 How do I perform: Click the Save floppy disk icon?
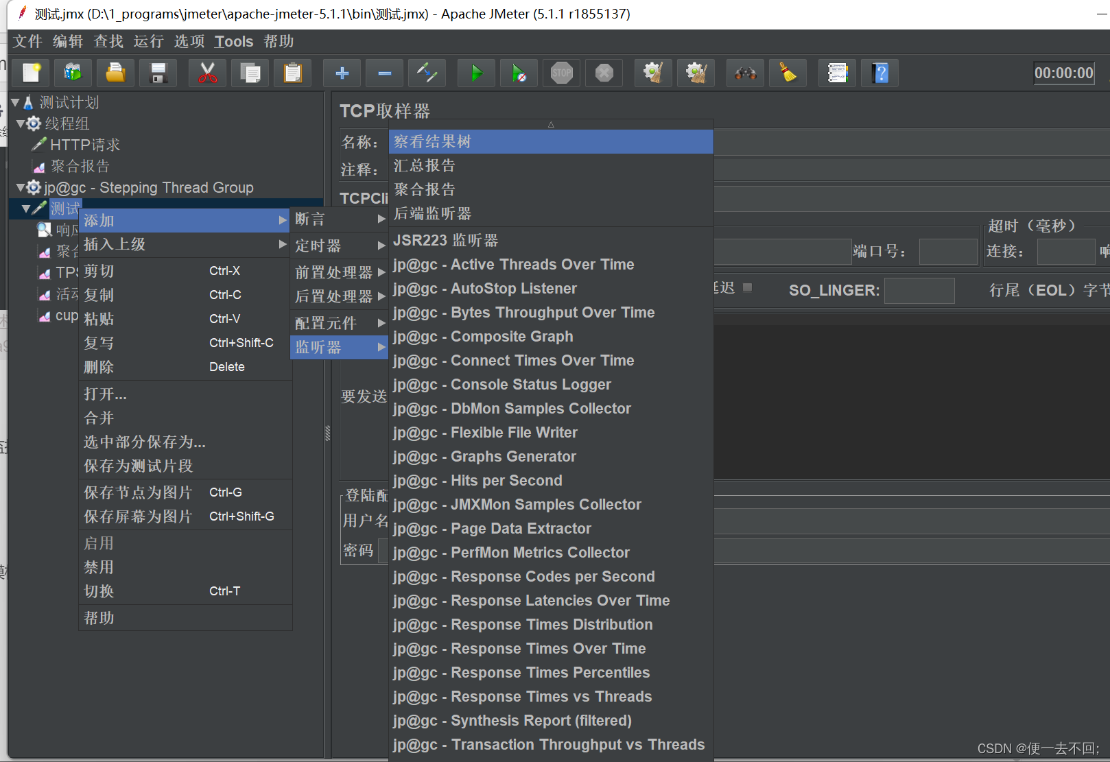pyautogui.click(x=158, y=73)
